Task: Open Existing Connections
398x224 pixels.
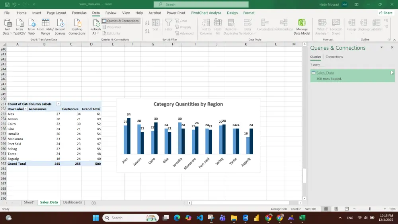Action: pyautogui.click(x=77, y=27)
